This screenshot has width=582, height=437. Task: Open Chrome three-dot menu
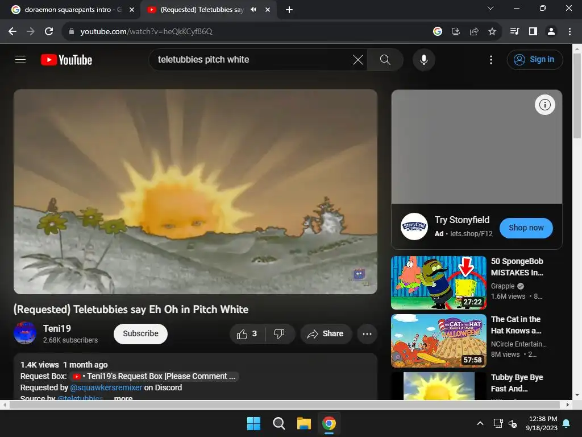[569, 31]
